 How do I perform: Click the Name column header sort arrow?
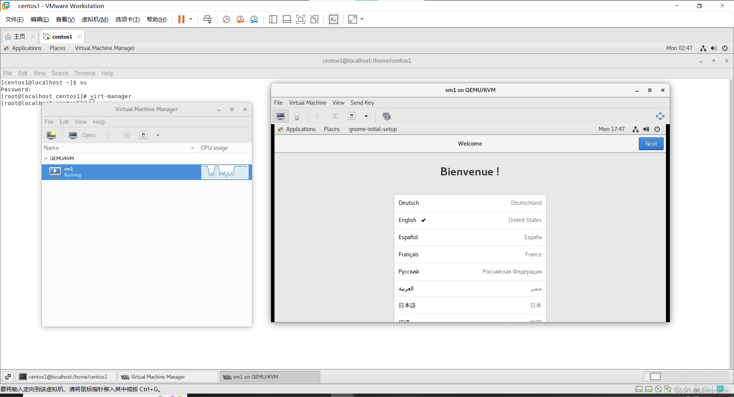coord(192,148)
